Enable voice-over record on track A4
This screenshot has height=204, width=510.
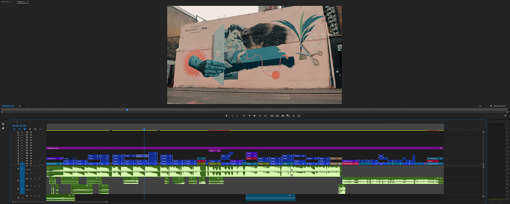point(39,196)
